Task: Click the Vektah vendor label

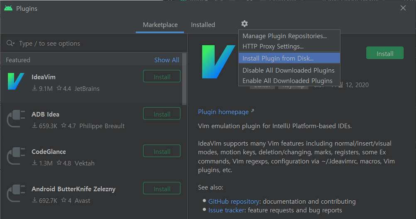Action: [x=85, y=163]
